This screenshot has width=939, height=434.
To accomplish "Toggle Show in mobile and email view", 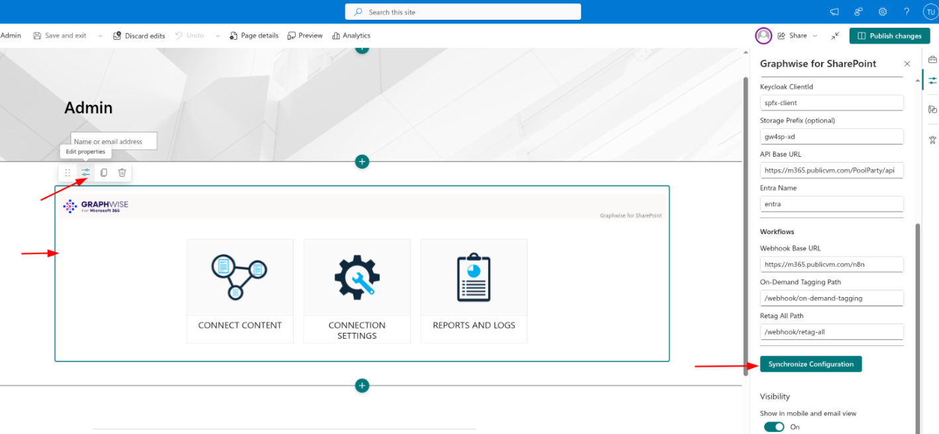I will tap(774, 427).
